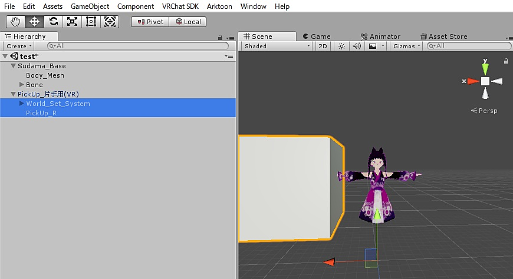The width and height of the screenshot is (513, 279).
Task: Open the VRChat SDK menu
Action: (180, 6)
